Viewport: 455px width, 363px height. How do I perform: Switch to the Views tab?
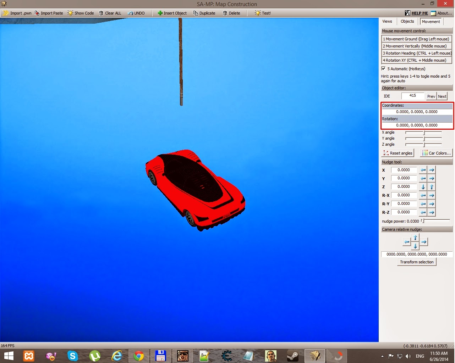(387, 22)
